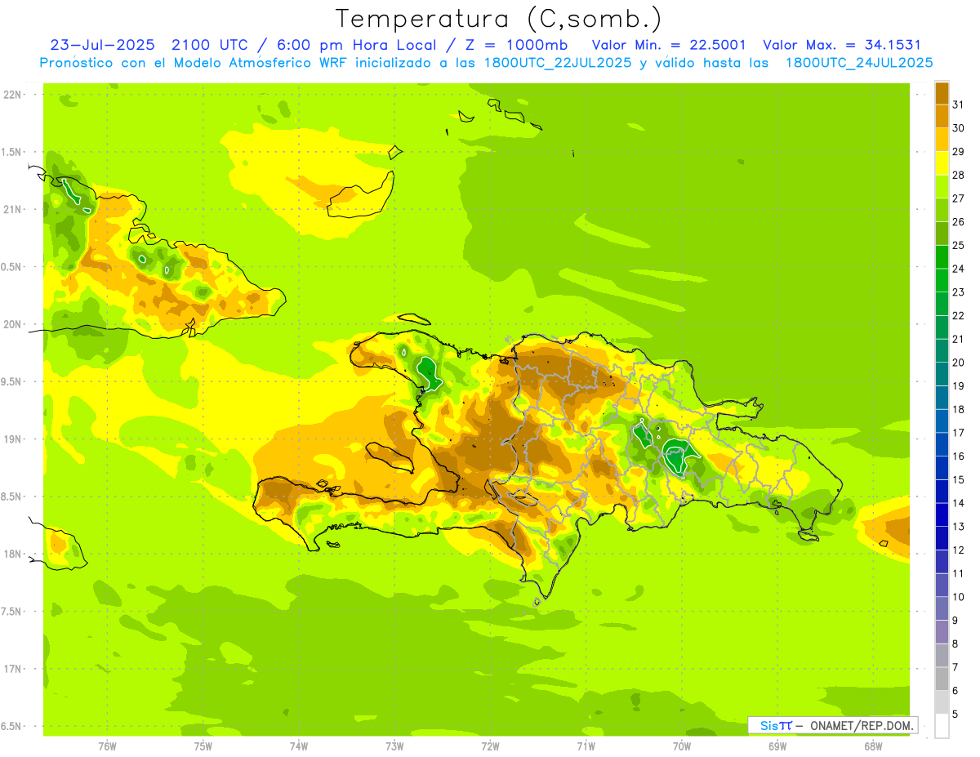The height and width of the screenshot is (757, 980).
Task: Pick the legend swatch between 30 and 31
Action: coord(942,116)
